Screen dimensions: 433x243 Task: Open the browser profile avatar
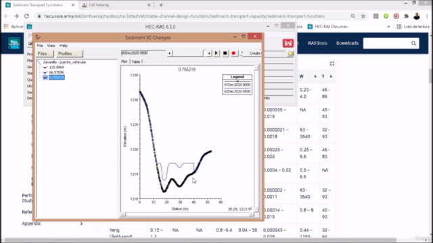(417, 16)
